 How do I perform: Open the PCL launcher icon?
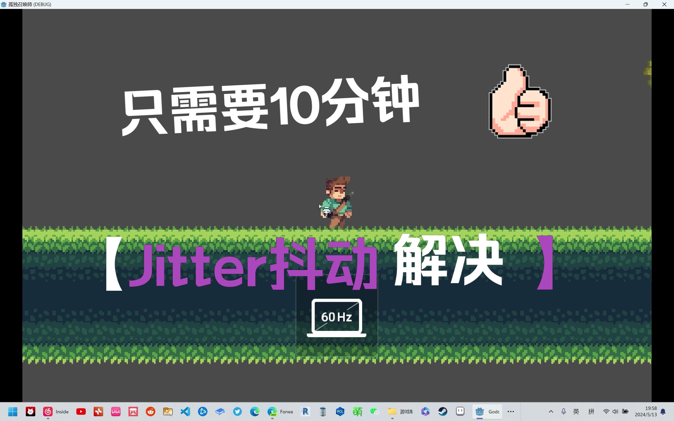tap(340, 411)
